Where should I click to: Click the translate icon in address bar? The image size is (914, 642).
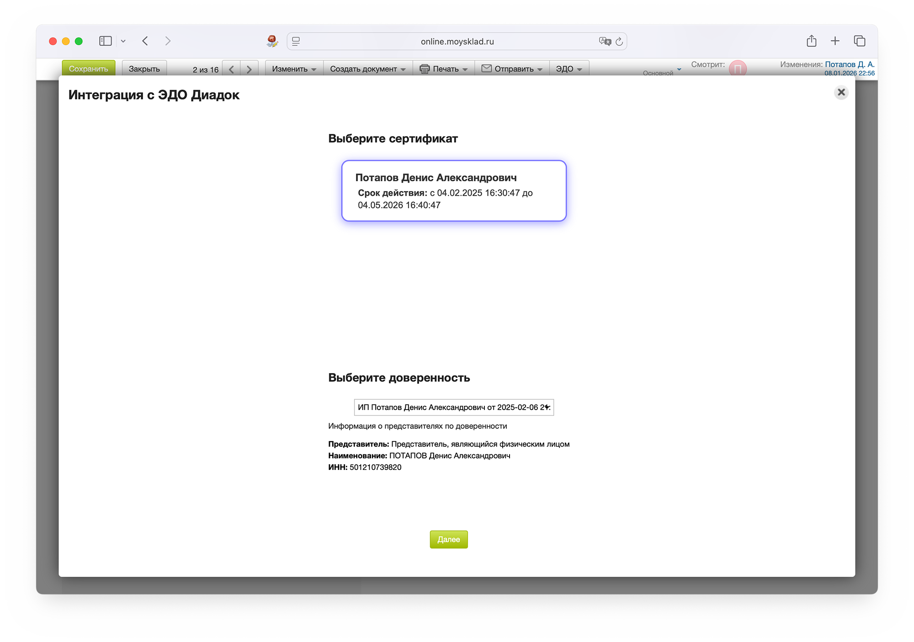[x=605, y=42]
